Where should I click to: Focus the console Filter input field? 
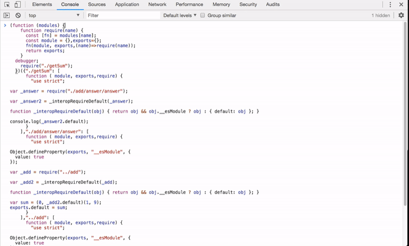pyautogui.click(x=123, y=15)
